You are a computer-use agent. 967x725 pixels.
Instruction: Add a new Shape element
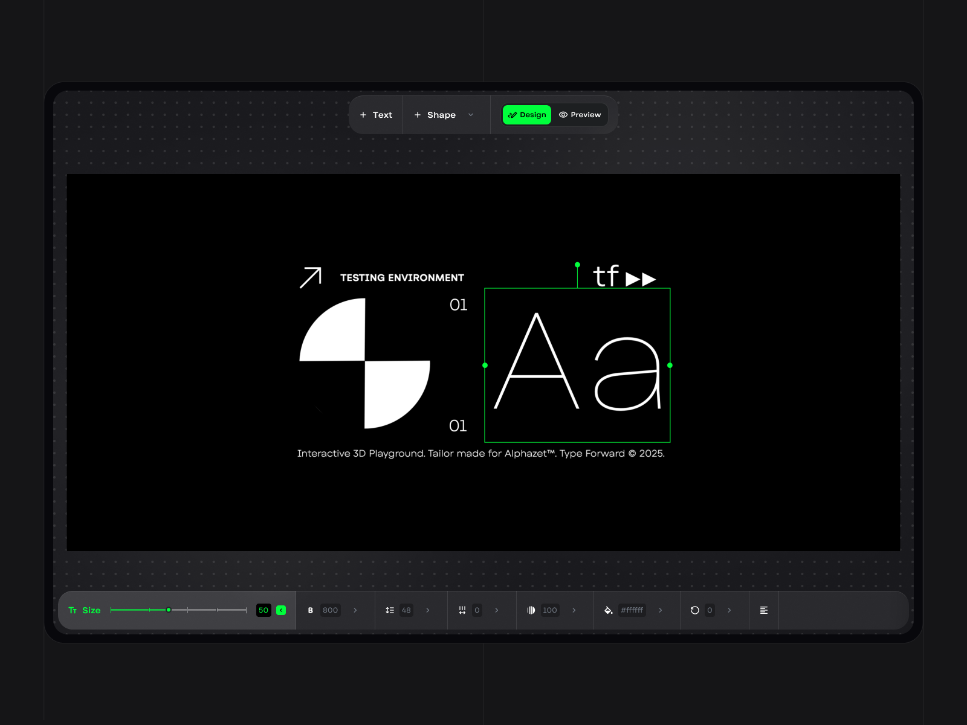(435, 115)
